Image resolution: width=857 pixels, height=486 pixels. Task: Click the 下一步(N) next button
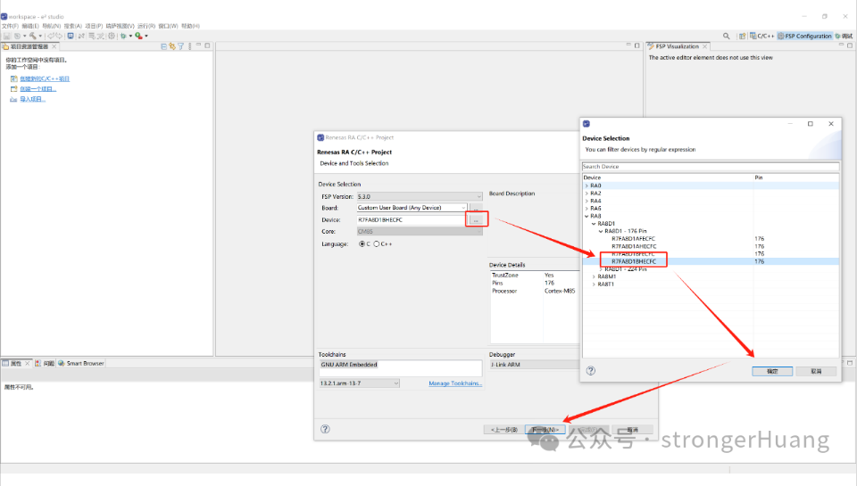tap(545, 430)
